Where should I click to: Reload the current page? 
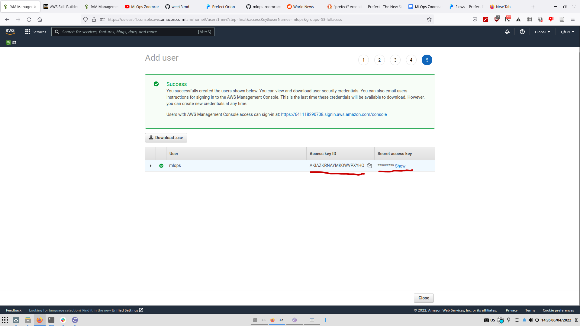(29, 19)
